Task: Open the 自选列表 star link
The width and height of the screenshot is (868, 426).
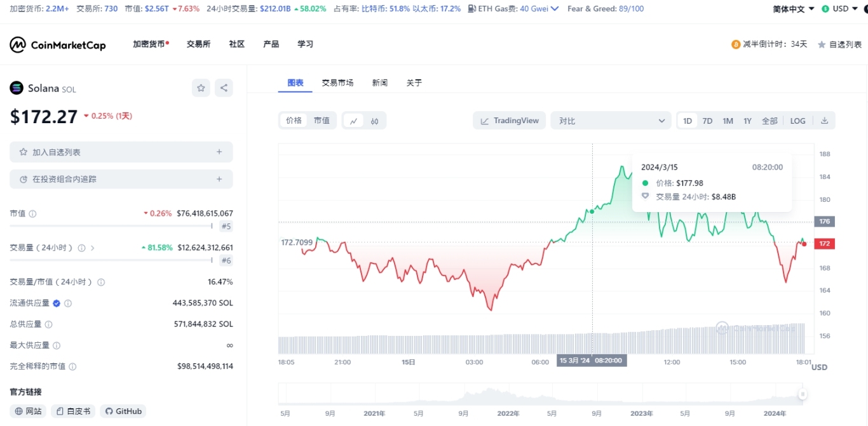Action: click(839, 44)
